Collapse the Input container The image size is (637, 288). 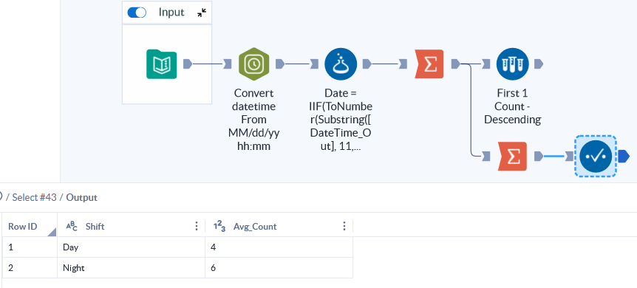point(202,13)
